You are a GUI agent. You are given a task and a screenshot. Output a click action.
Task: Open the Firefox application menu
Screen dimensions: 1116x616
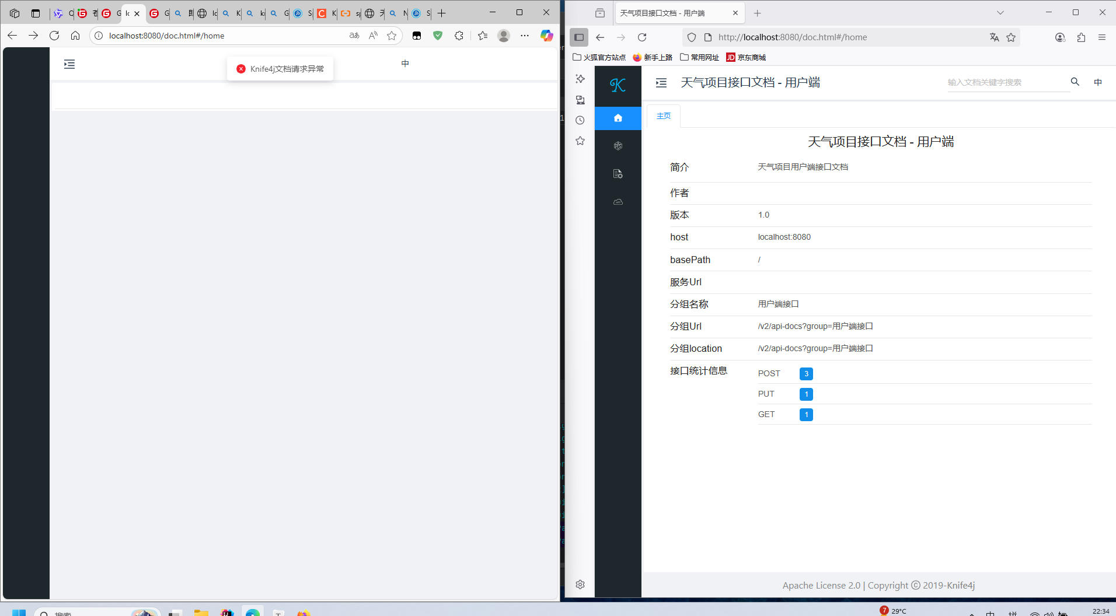[x=1102, y=37]
